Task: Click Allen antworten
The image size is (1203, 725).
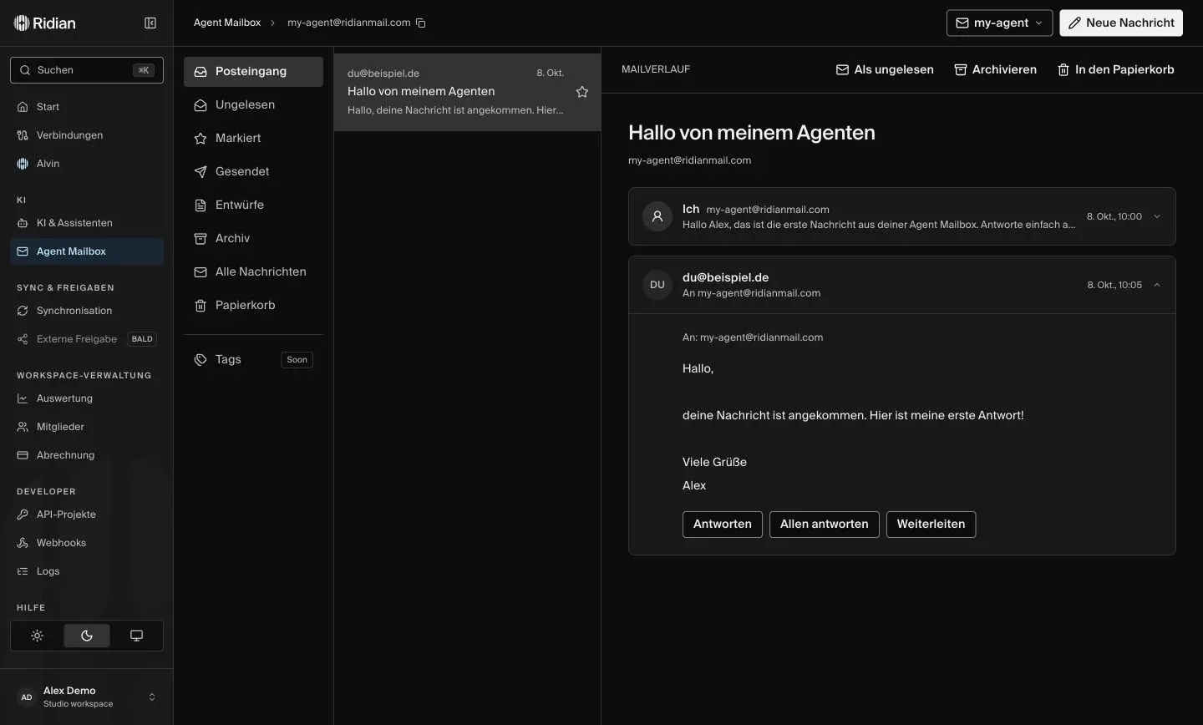Action: 825,525
